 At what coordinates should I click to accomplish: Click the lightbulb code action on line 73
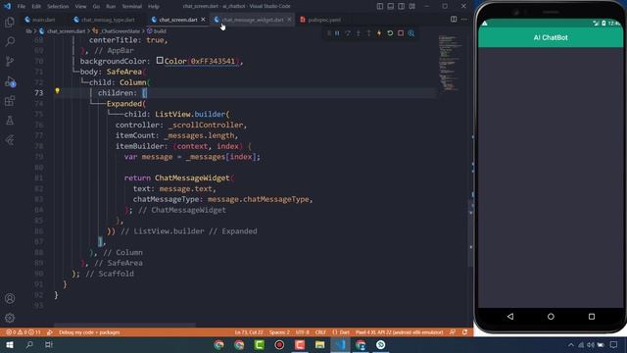click(57, 91)
